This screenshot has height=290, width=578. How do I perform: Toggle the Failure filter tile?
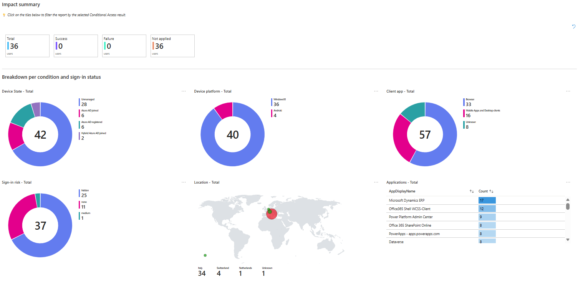[124, 46]
